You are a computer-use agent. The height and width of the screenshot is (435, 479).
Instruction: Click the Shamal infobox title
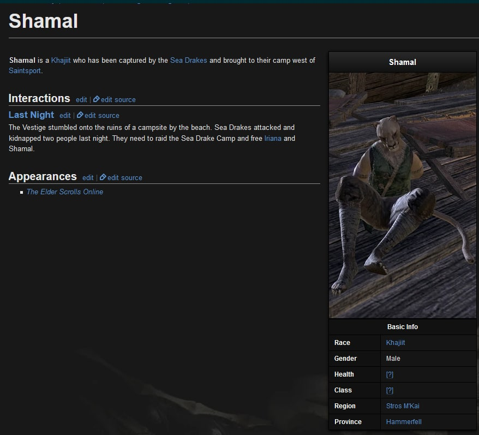click(x=402, y=62)
